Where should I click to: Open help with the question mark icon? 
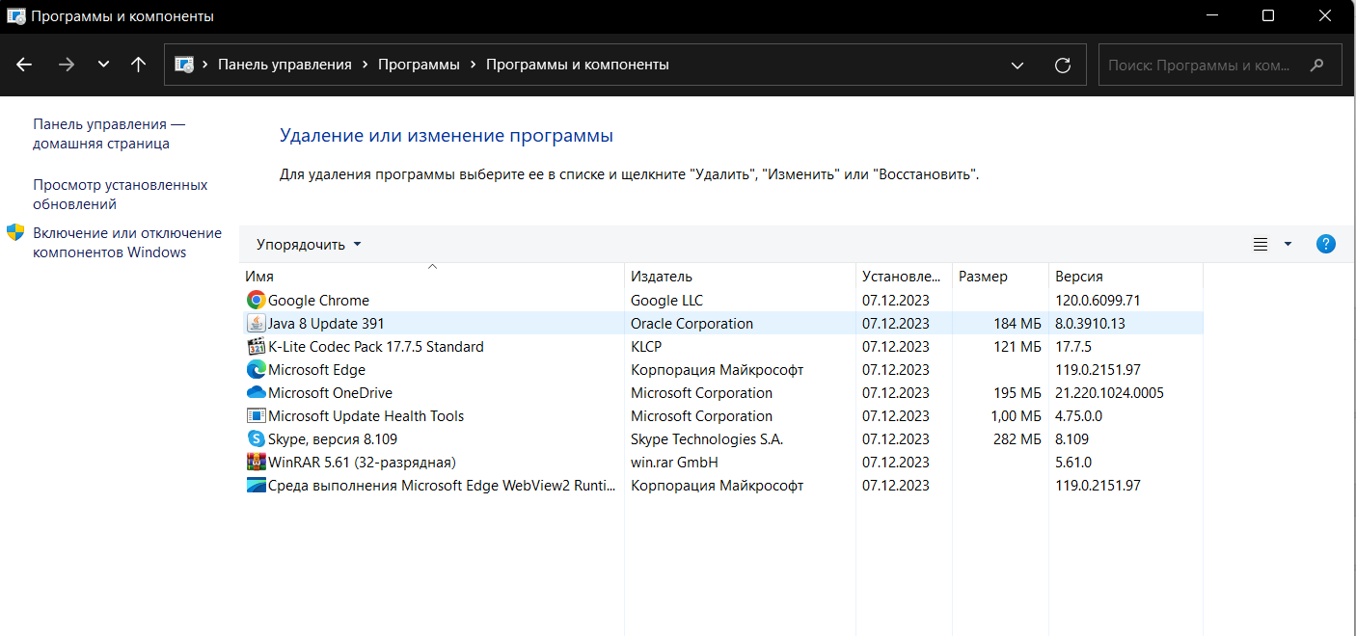[1326, 244]
